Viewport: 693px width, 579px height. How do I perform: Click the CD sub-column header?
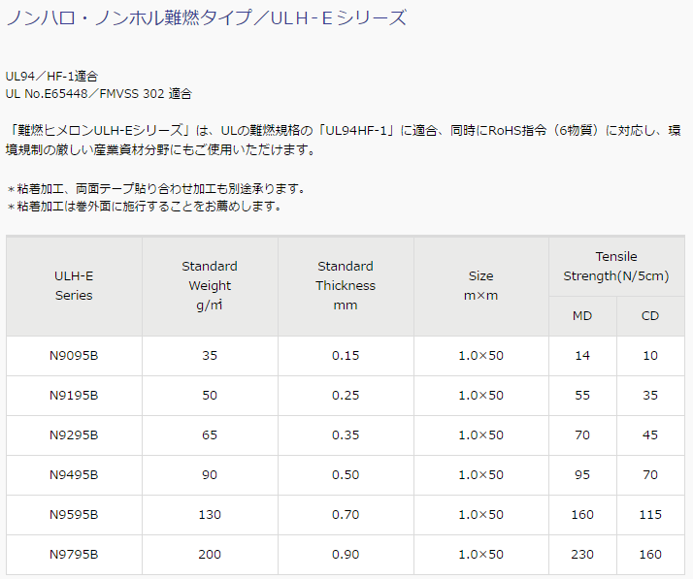[650, 316]
